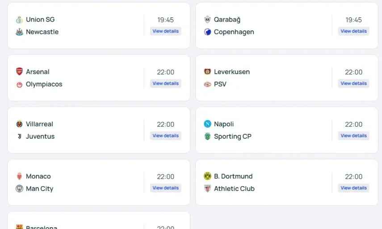Show details for Napoli vs Sporting CP
The height and width of the screenshot is (229, 382).
point(353,136)
